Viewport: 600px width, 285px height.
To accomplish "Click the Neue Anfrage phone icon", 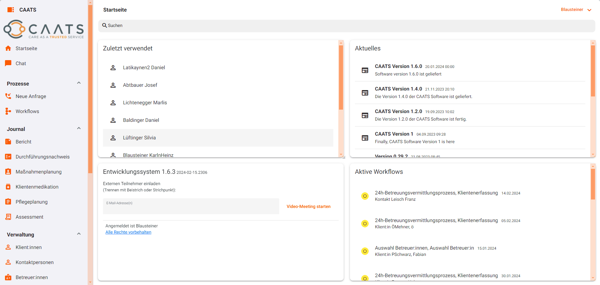I will pyautogui.click(x=8, y=96).
